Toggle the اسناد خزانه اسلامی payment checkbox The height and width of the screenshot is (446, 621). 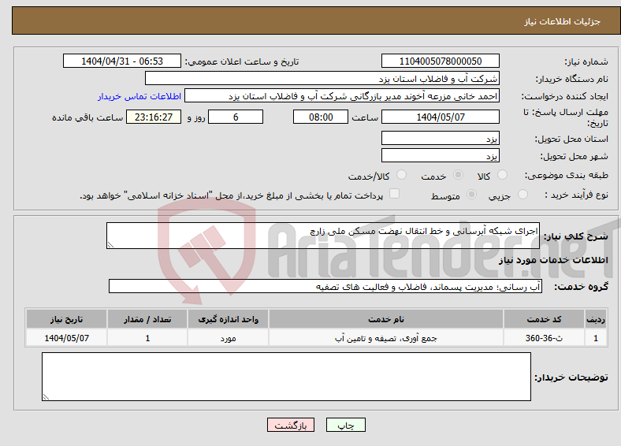tap(395, 194)
